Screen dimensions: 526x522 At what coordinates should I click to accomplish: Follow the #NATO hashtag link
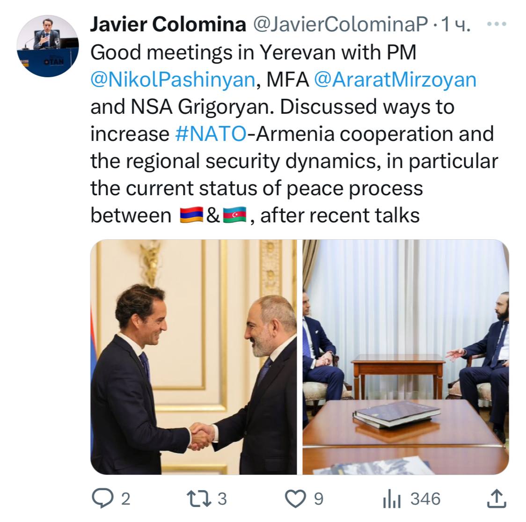211,134
